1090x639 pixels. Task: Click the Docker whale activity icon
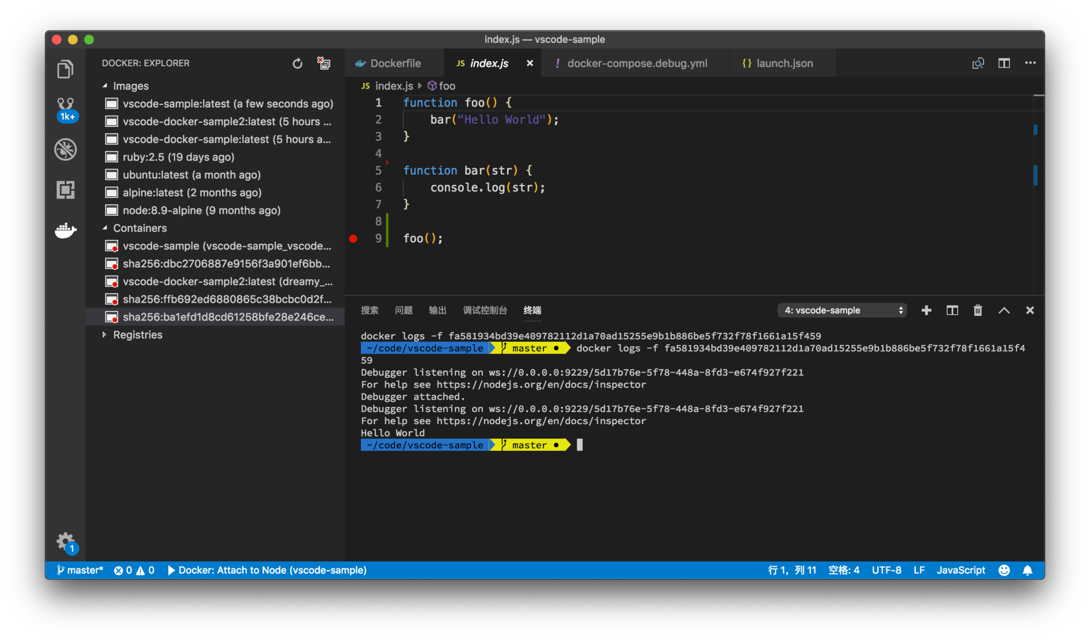coord(65,230)
